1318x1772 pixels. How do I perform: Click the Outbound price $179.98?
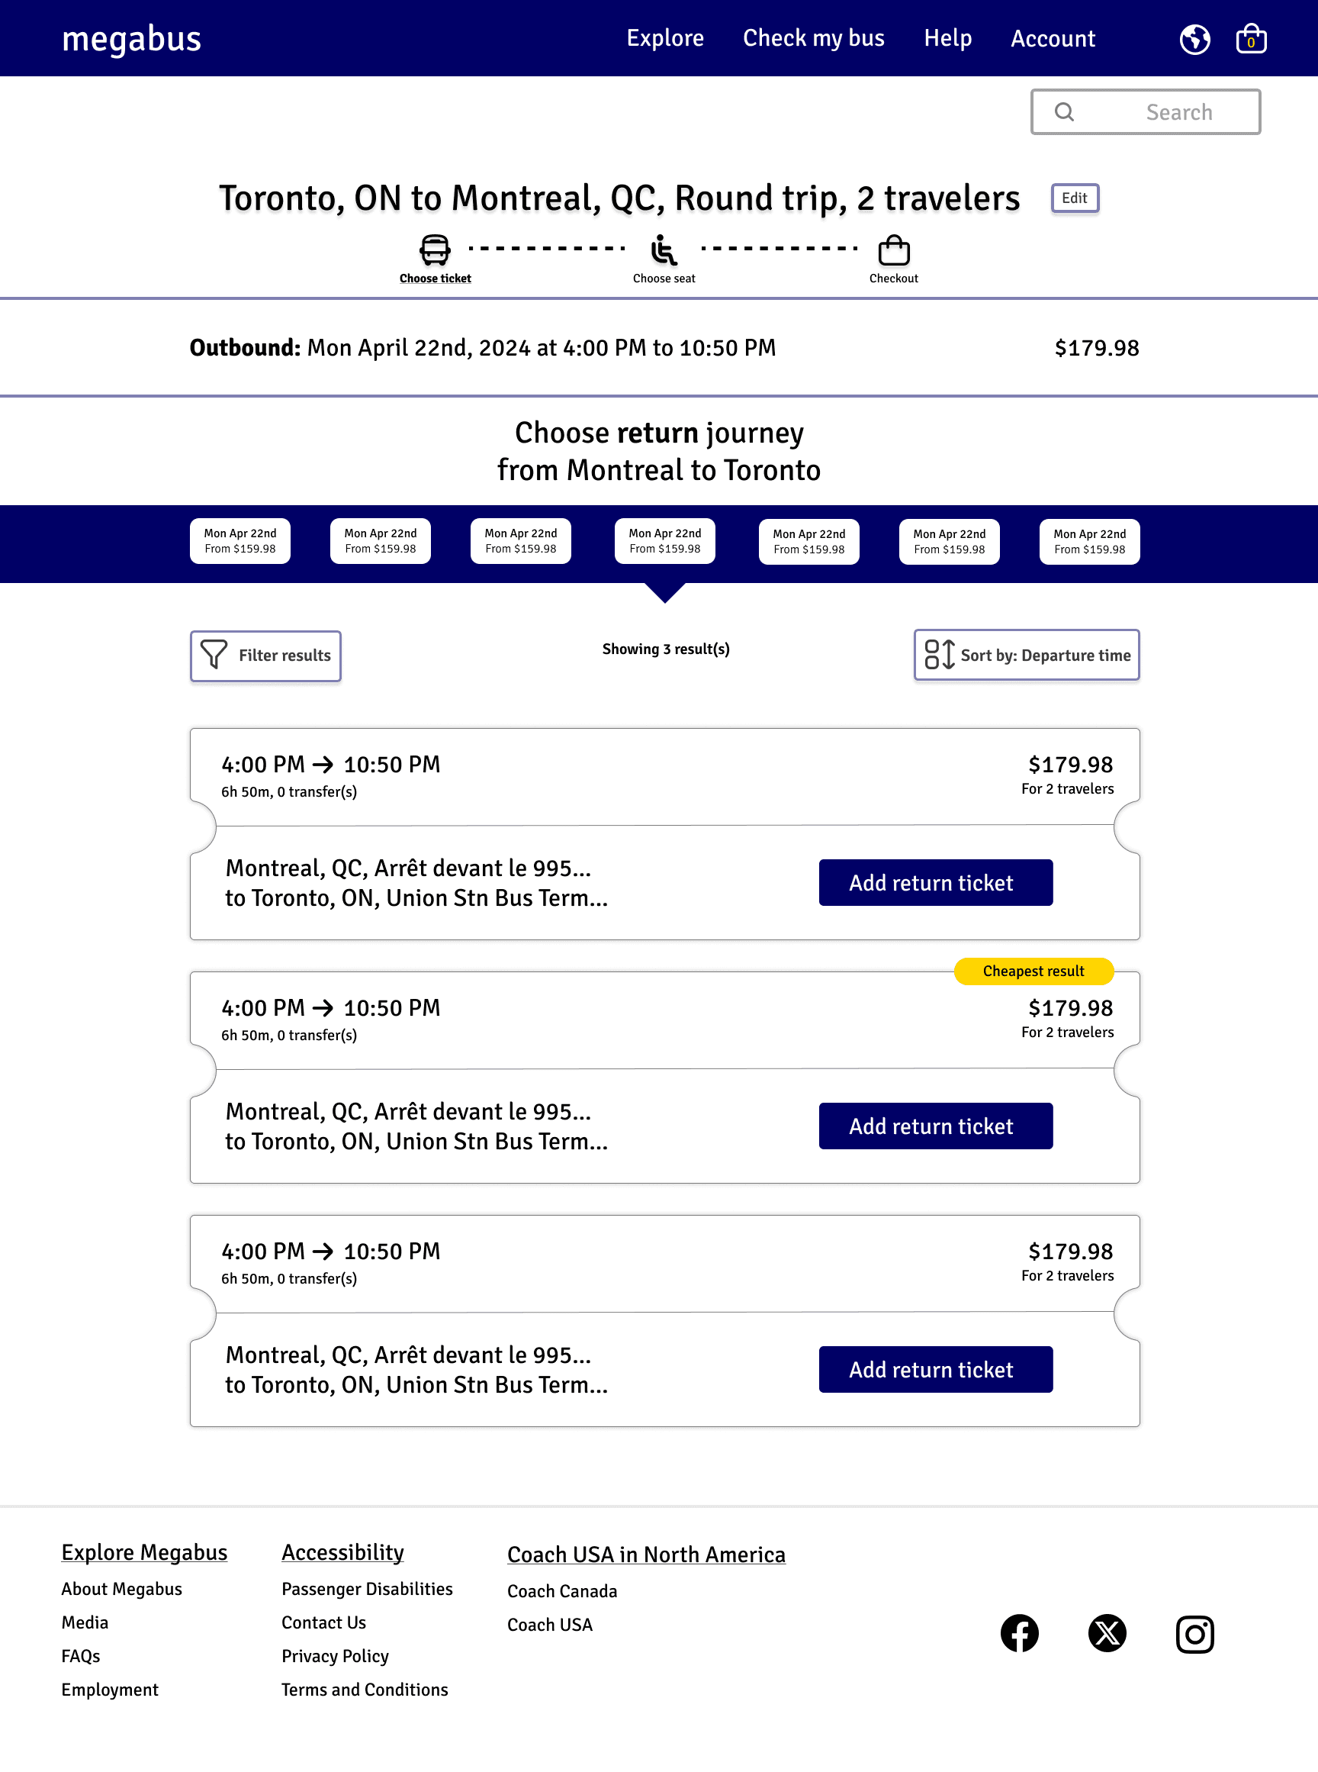[x=1096, y=348]
